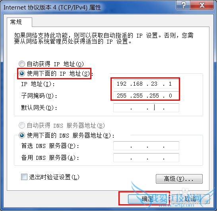
Task: Click the 确定 button
Action: [147, 199]
